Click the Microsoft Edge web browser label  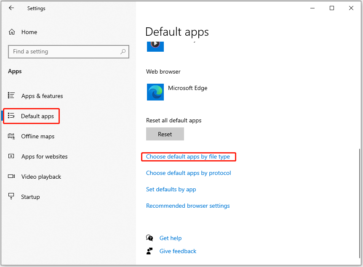[188, 88]
